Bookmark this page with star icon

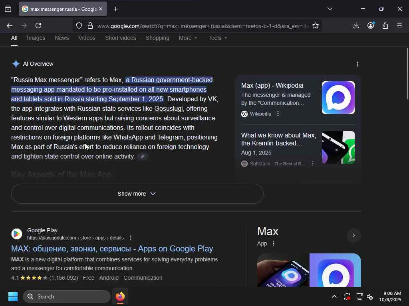pyautogui.click(x=316, y=25)
